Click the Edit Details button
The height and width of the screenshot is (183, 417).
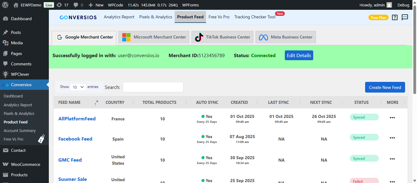coord(299,55)
